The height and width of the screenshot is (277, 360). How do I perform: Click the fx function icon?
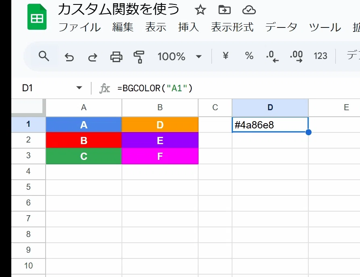point(105,88)
